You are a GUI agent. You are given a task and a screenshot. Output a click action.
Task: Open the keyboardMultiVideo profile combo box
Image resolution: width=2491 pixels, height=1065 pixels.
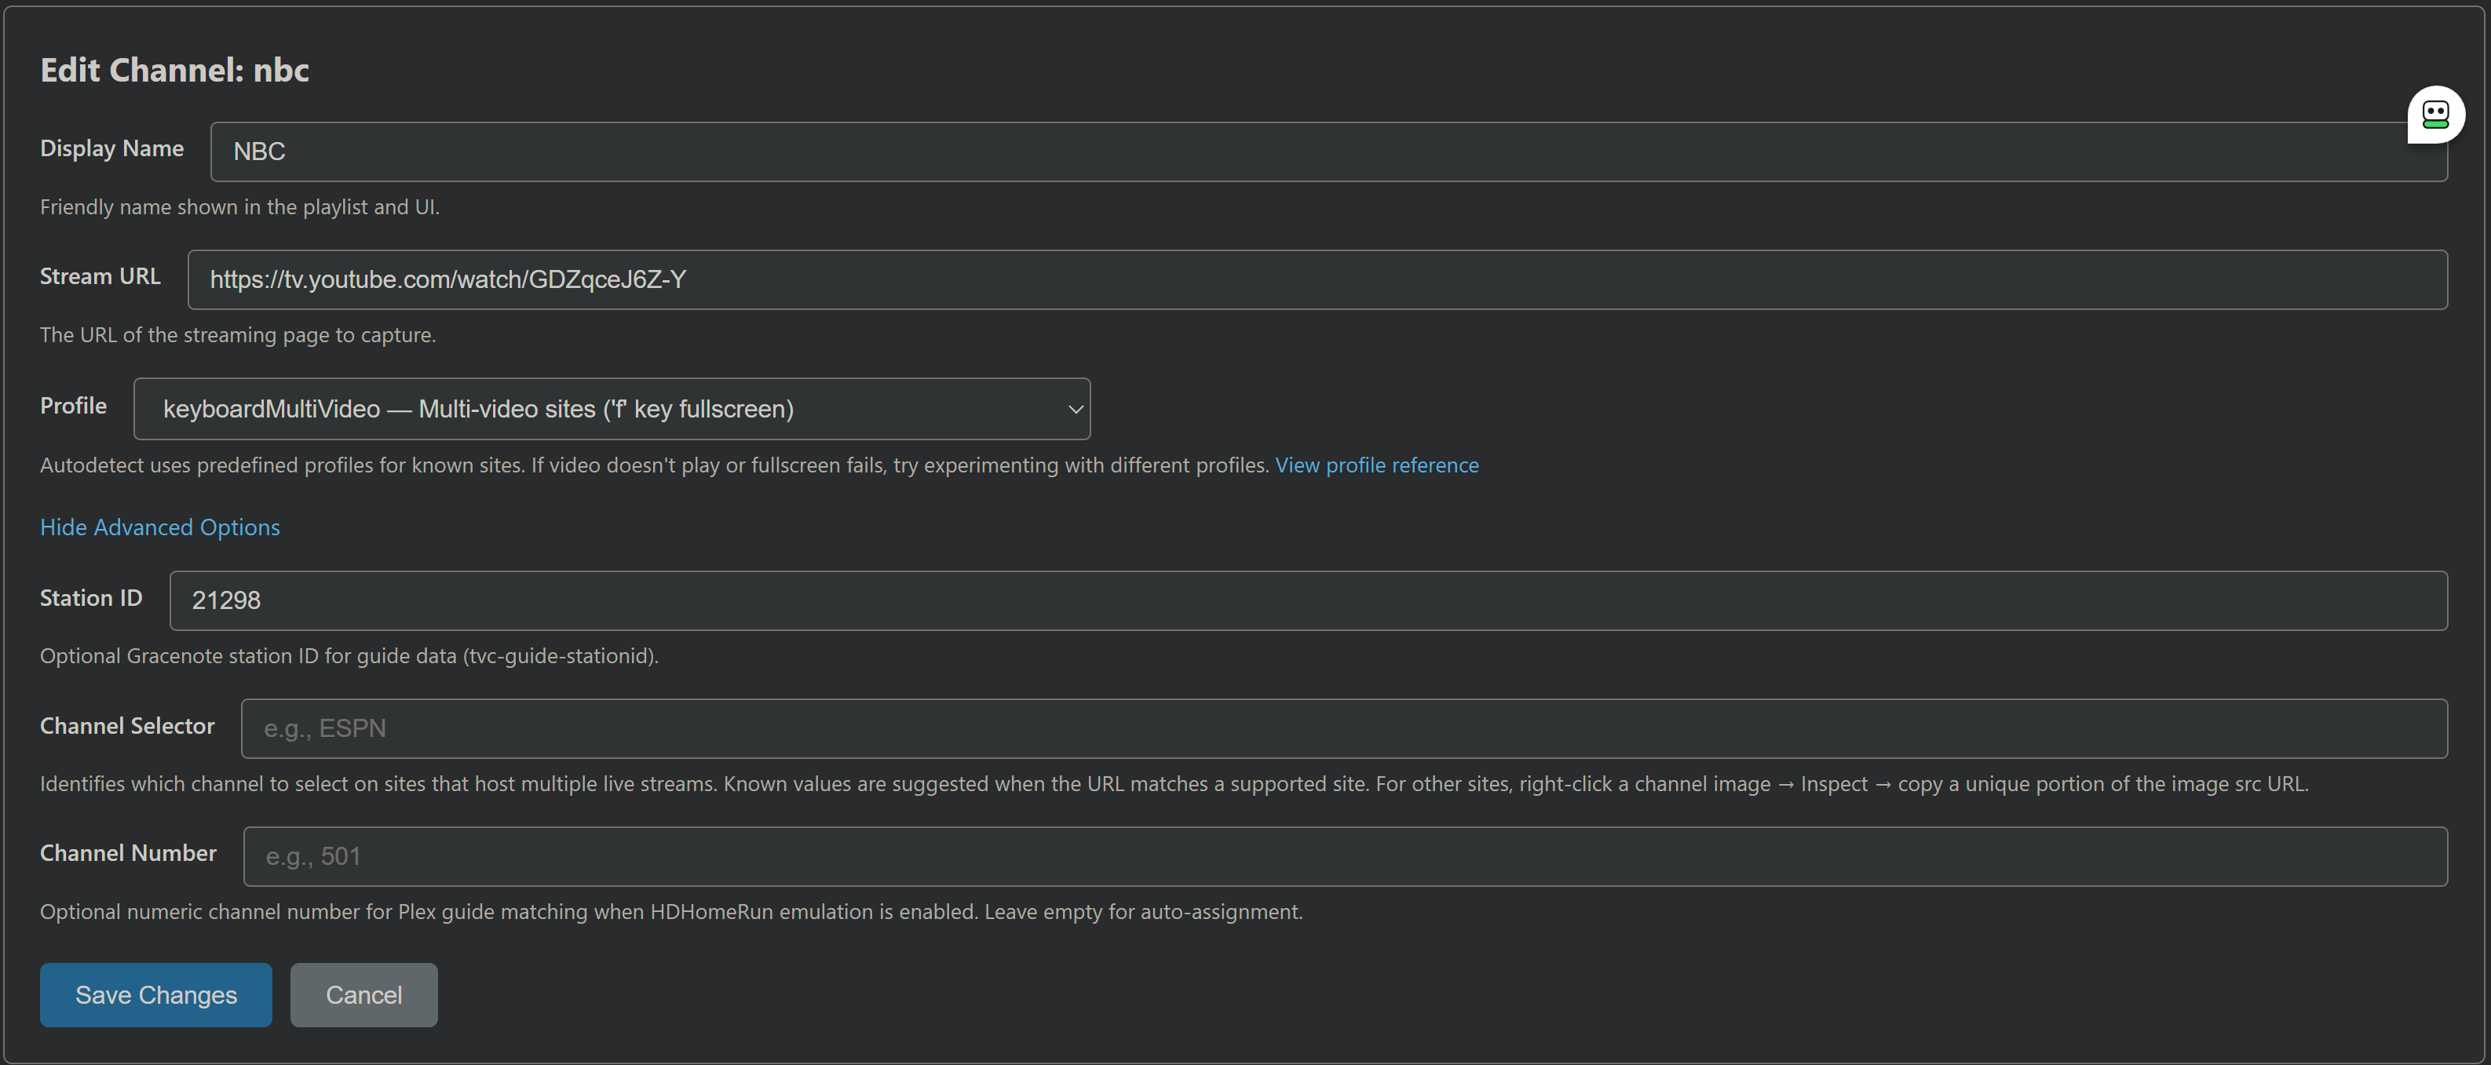580,409
